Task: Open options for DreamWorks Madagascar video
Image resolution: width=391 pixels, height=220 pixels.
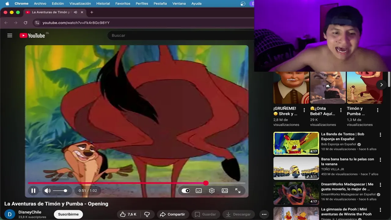Action: click(380, 185)
